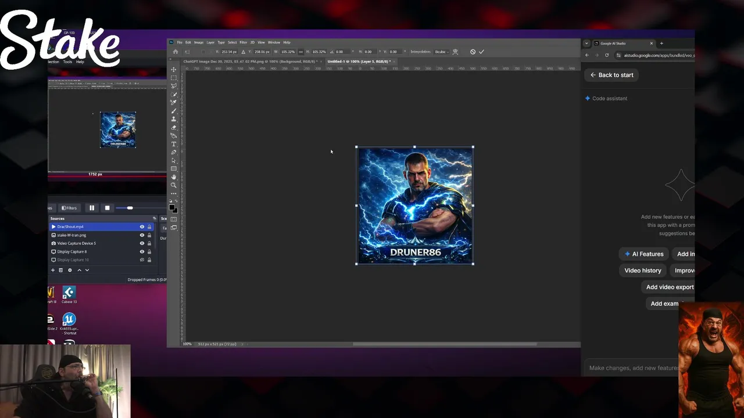Go back in the browser window
The width and height of the screenshot is (744, 418).
pos(587,55)
